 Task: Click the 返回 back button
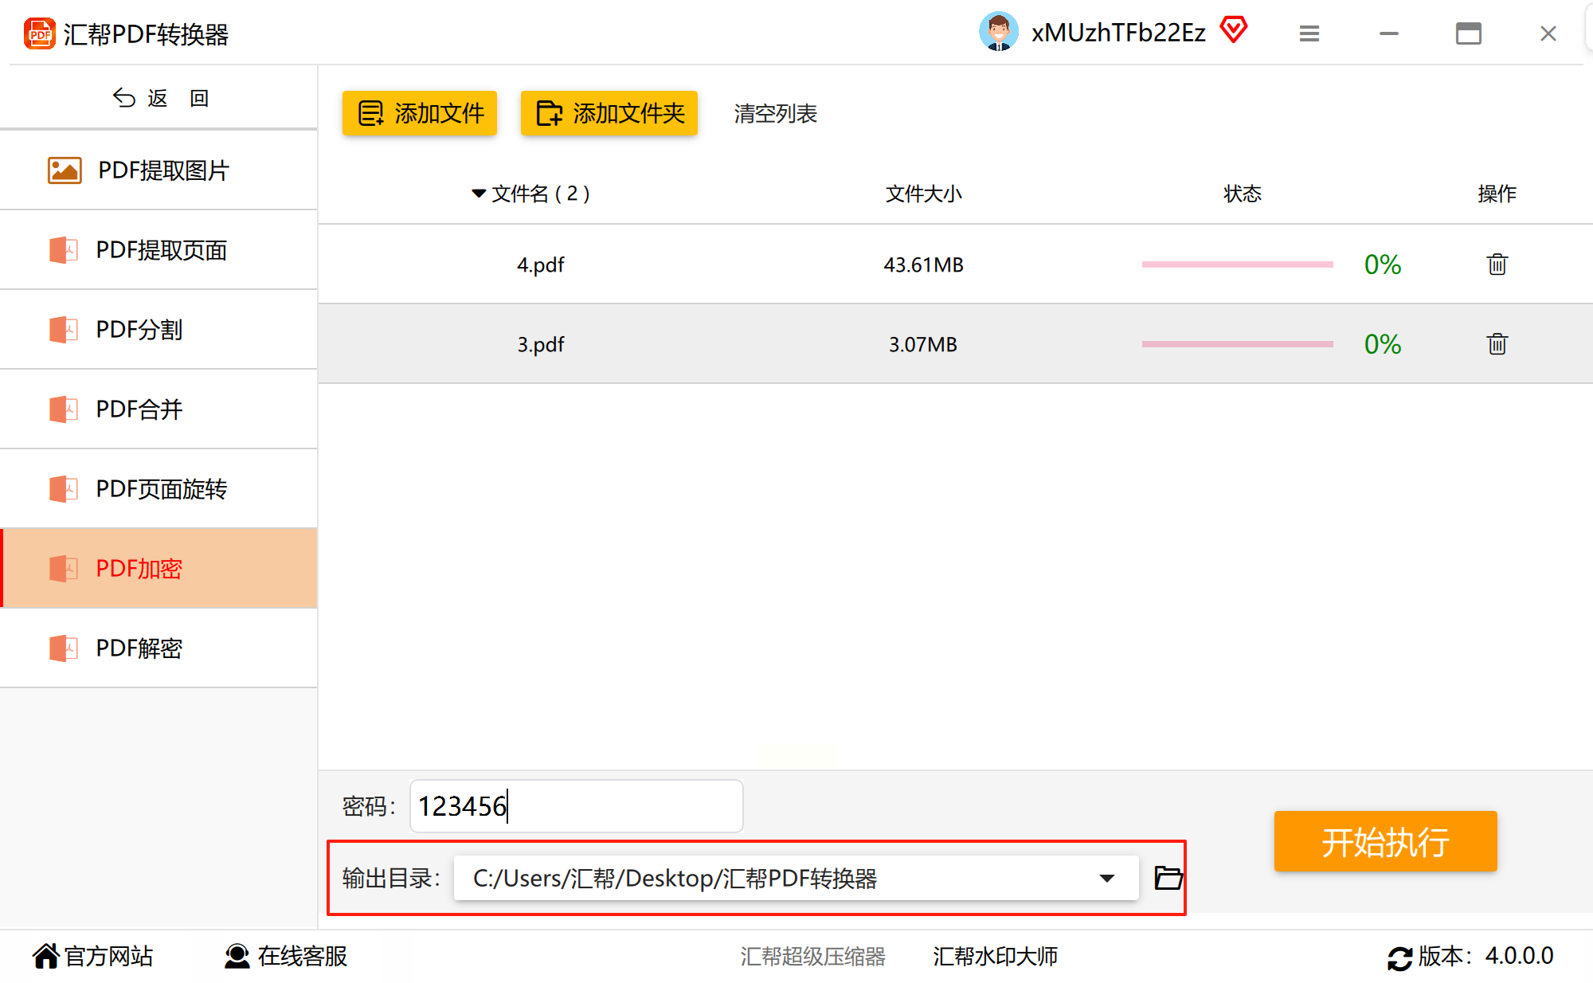pyautogui.click(x=161, y=98)
